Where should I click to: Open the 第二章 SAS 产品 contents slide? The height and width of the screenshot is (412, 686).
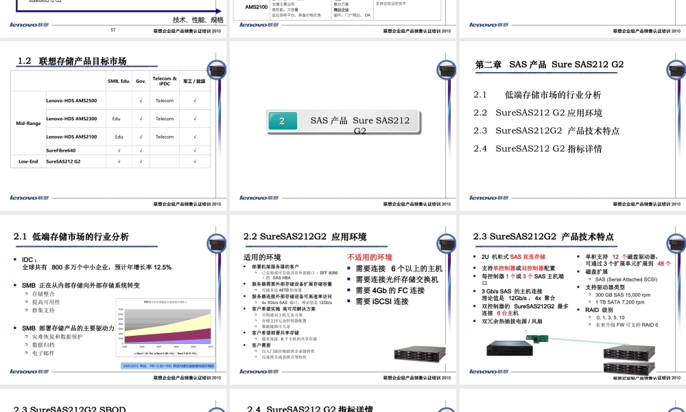click(573, 126)
